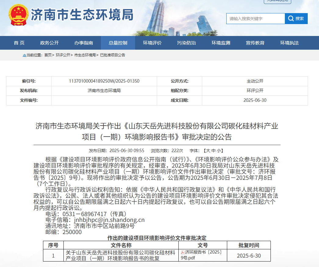Click the 文件名称 table header
This screenshot has width=319, height=267.
[121, 245]
